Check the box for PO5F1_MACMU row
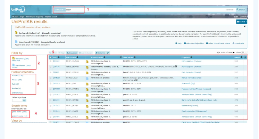The height and width of the screenshot is (139, 259). [x=51, y=89]
